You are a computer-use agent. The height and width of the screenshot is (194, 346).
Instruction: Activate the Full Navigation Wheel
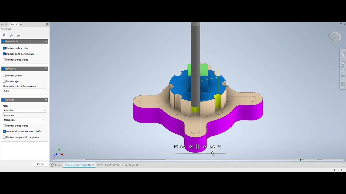pyautogui.click(x=343, y=54)
